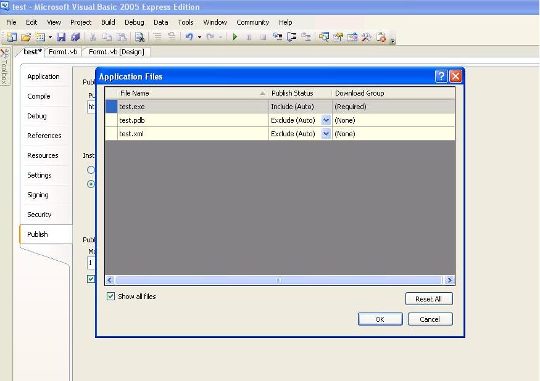Toggle the Show all files checkbox
The image size is (540, 381).
[111, 297]
